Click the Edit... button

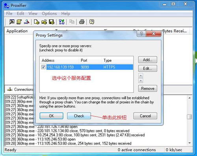148,68
